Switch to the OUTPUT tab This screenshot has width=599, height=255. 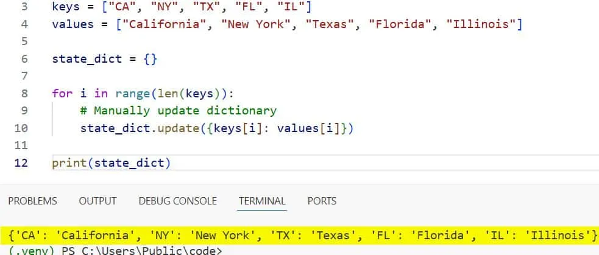[97, 201]
